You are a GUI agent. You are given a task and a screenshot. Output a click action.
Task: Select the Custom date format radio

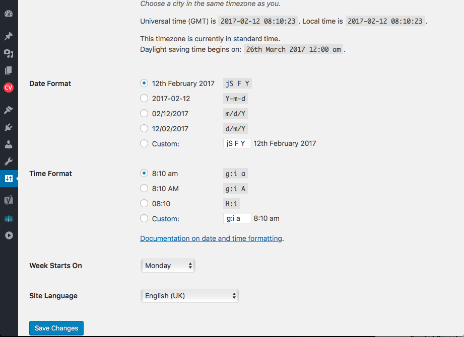144,143
